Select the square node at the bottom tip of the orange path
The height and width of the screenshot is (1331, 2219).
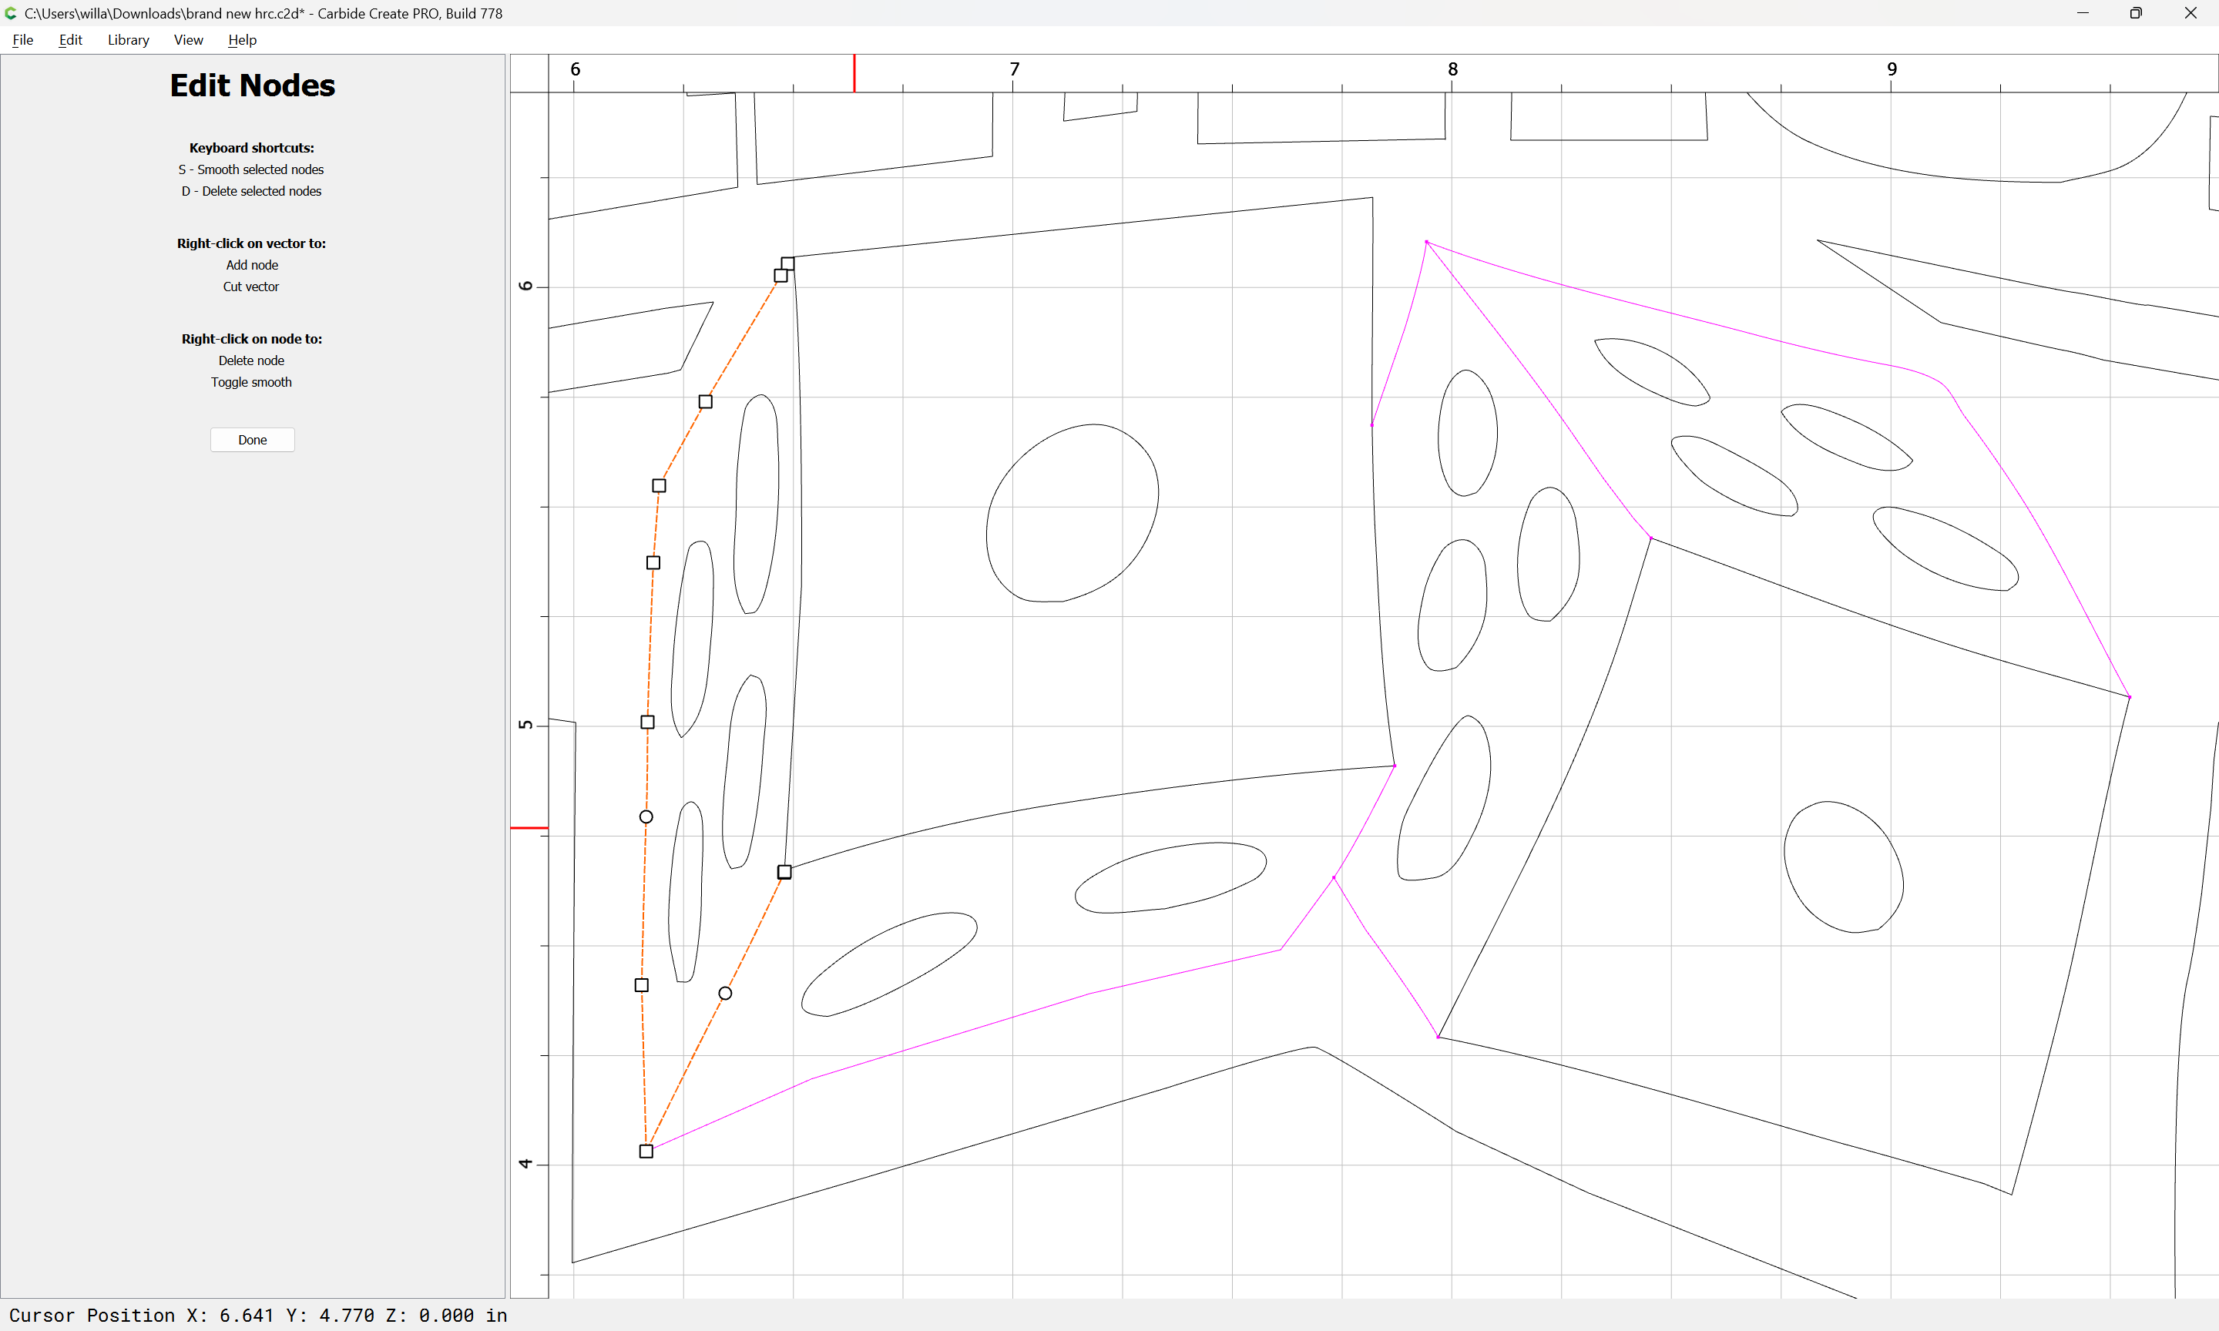646,1151
